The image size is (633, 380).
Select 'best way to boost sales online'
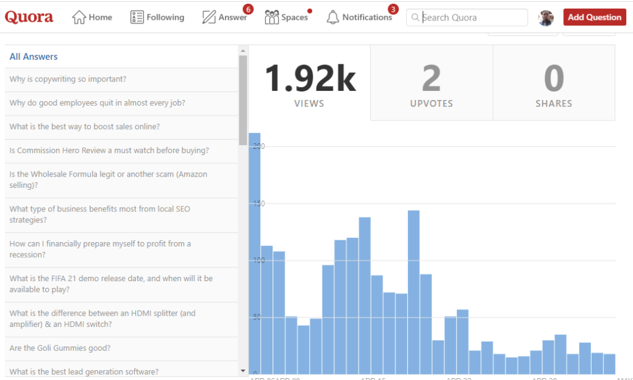(x=121, y=127)
